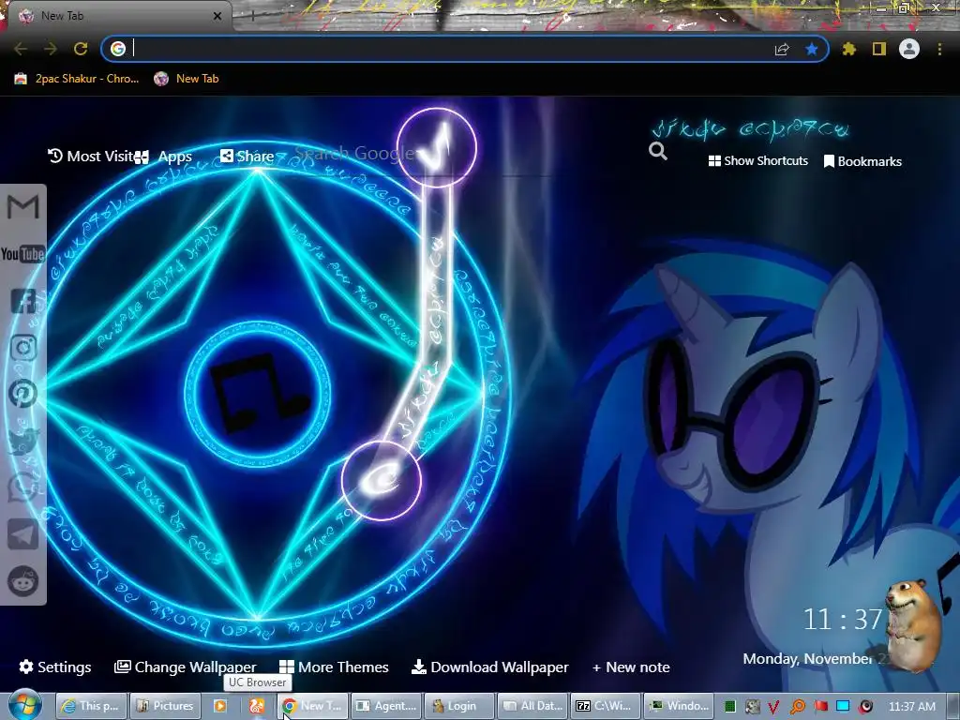Open the Apps link
The height and width of the screenshot is (720, 960).
tap(164, 157)
